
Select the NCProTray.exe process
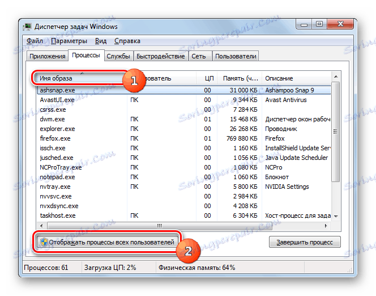coord(184,167)
